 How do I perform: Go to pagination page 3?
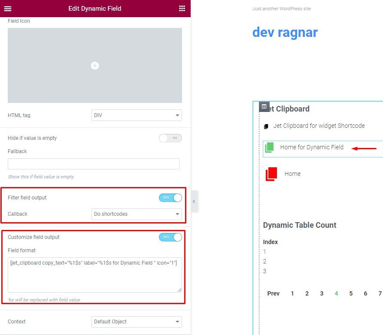[x=322, y=293]
